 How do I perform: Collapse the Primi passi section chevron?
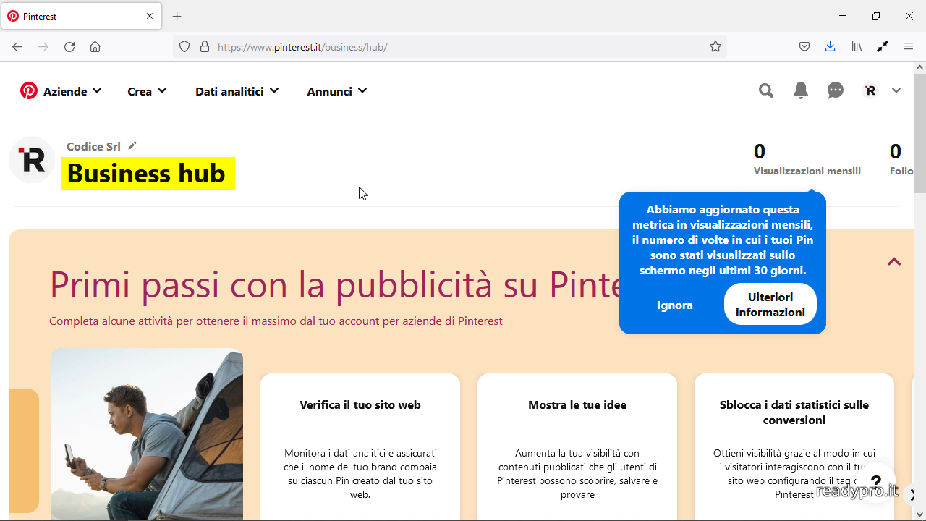tap(894, 262)
